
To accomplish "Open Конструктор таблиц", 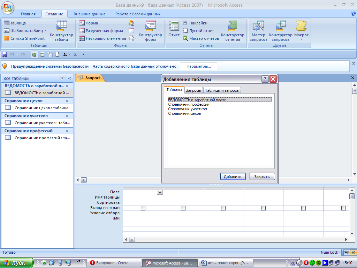I will (x=61, y=31).
